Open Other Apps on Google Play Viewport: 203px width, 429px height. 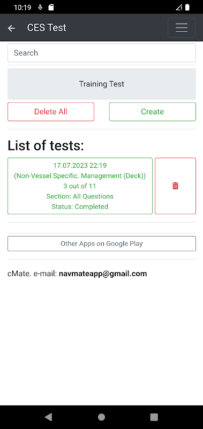(x=102, y=243)
